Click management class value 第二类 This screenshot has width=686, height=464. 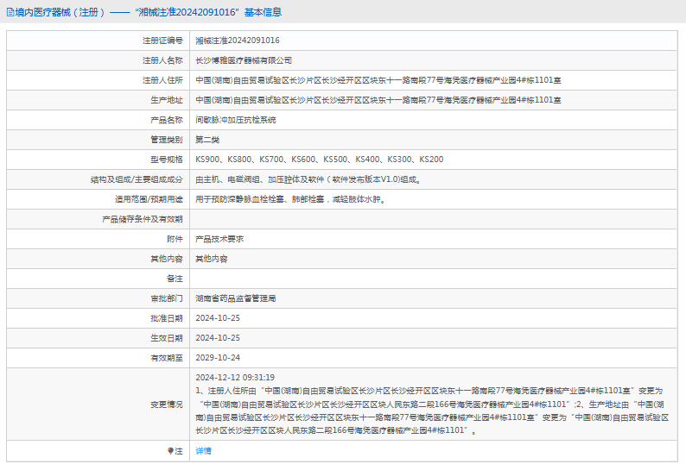click(207, 140)
